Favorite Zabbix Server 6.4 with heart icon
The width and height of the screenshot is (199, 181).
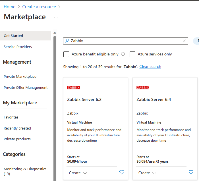click(191, 172)
